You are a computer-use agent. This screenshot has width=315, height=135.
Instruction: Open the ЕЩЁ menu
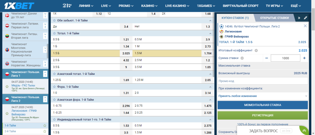[296, 6]
